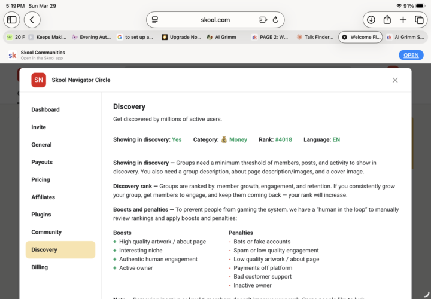Open the Dashboard settings section
The height and width of the screenshot is (299, 431).
click(45, 109)
